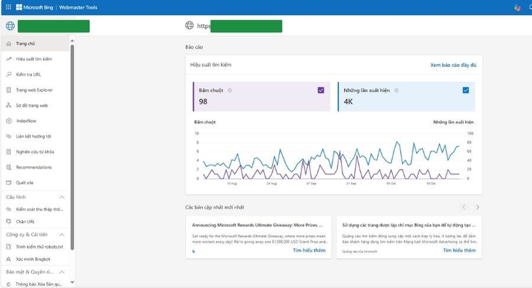Viewport: 532px width, 288px height.
Task: Click the Bấm chuột metric card
Action: 261,96
